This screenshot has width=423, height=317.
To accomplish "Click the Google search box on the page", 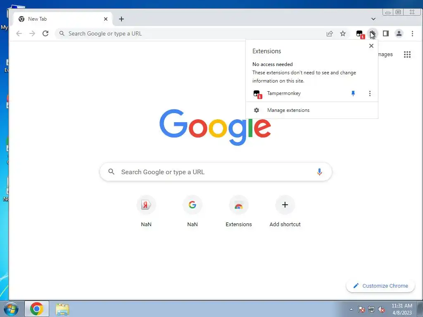I will click(x=216, y=172).
